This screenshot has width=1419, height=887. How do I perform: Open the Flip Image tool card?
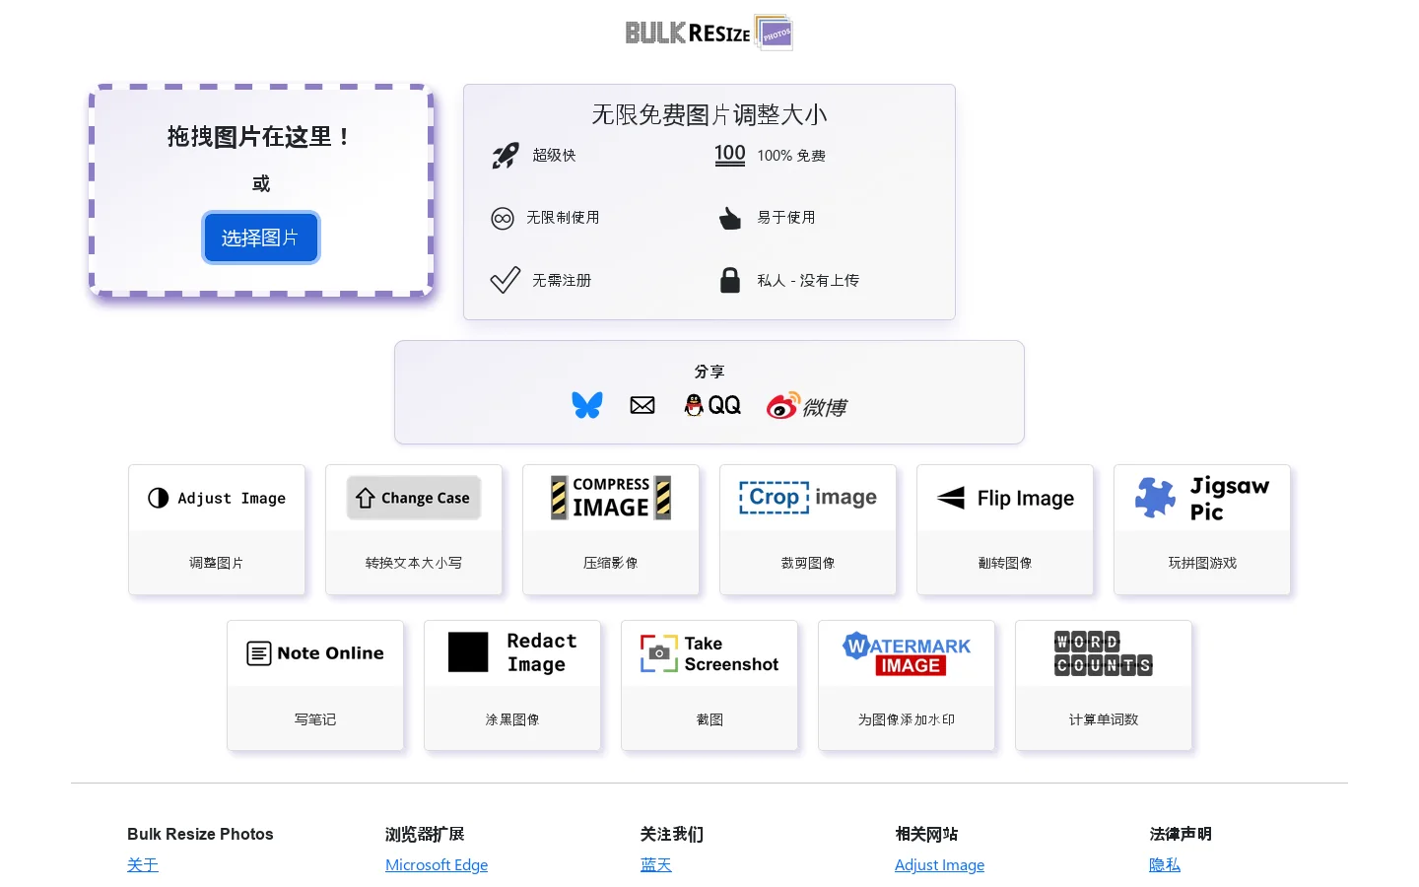click(x=1005, y=529)
